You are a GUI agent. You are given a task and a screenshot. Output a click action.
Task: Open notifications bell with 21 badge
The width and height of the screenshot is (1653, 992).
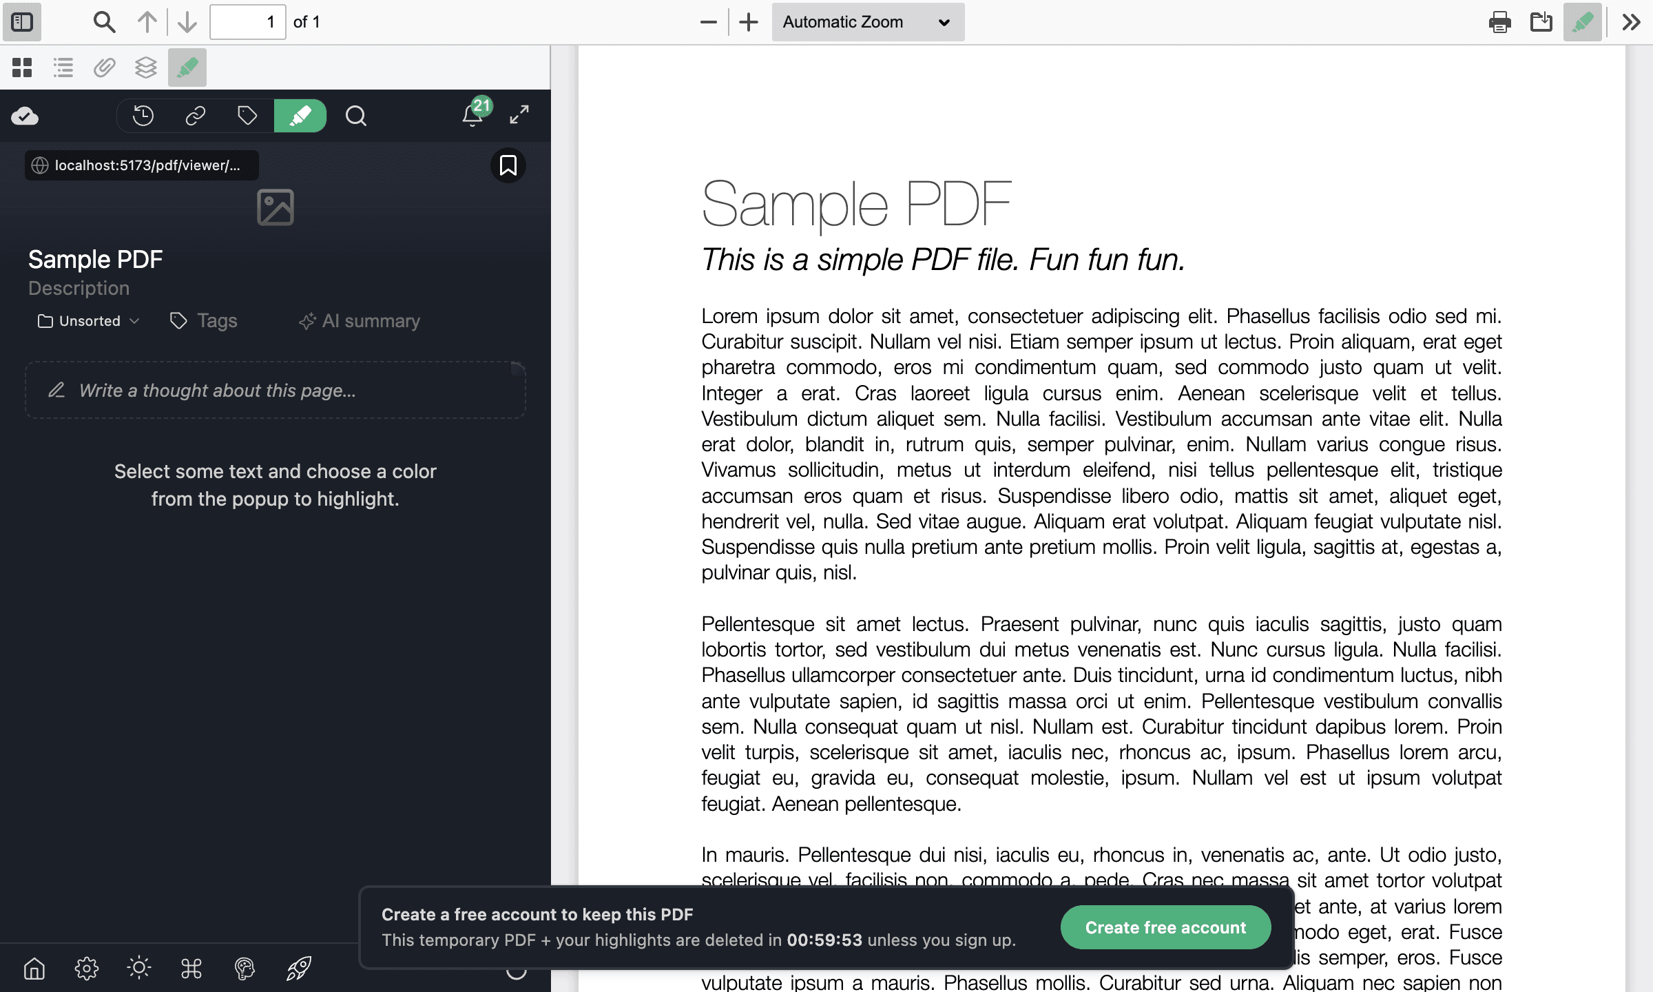[475, 113]
